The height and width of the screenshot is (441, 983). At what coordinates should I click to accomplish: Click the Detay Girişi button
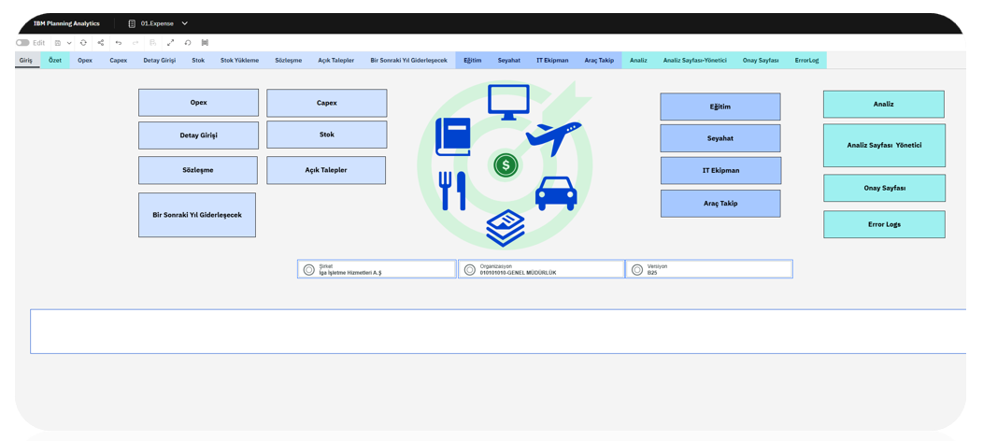[198, 135]
